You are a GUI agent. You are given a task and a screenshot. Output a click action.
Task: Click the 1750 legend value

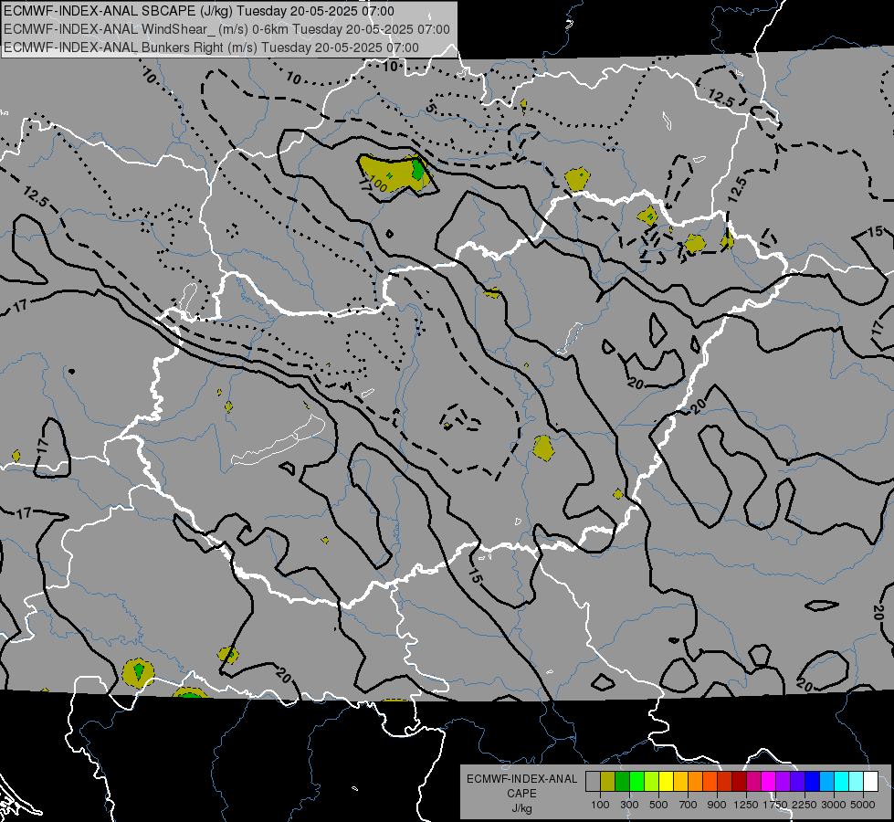775,805
